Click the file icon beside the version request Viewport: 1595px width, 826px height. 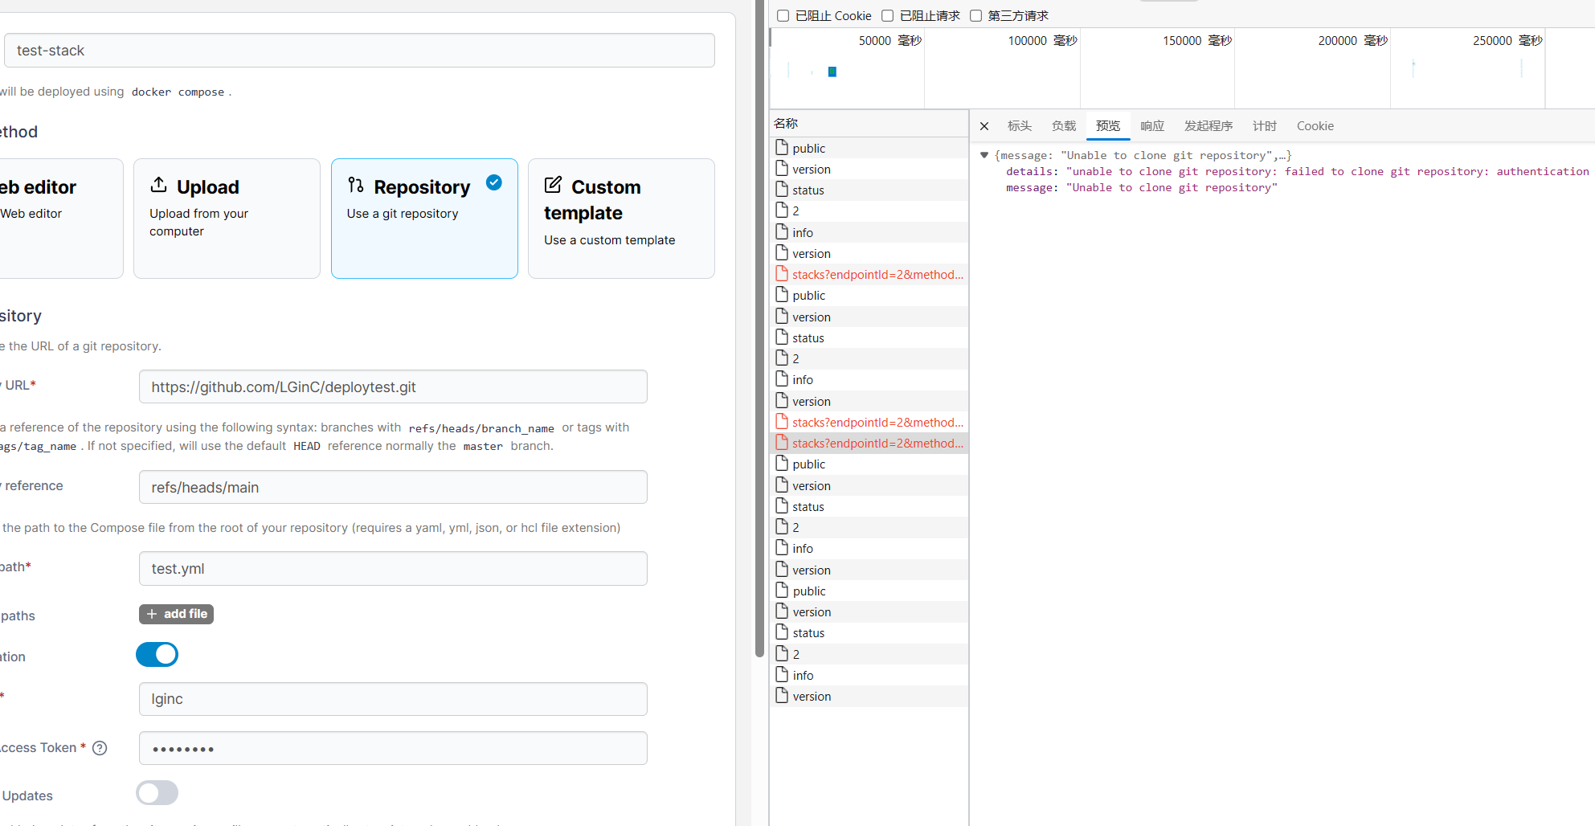coord(782,169)
